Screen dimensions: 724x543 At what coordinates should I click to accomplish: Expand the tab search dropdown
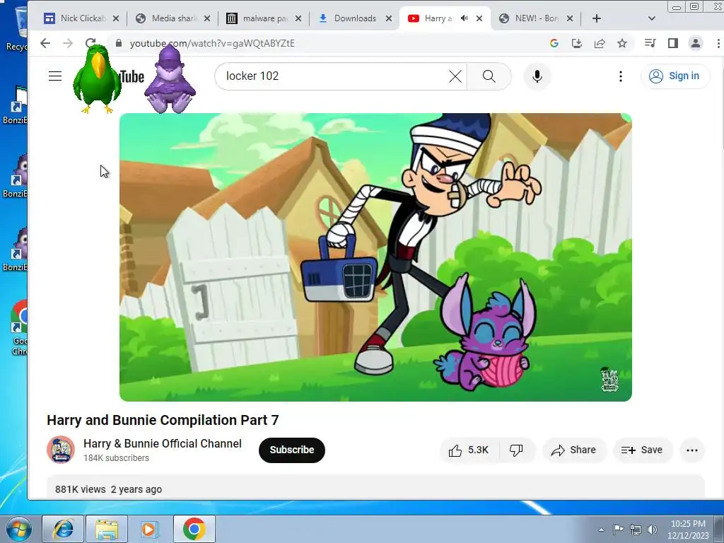(x=651, y=18)
